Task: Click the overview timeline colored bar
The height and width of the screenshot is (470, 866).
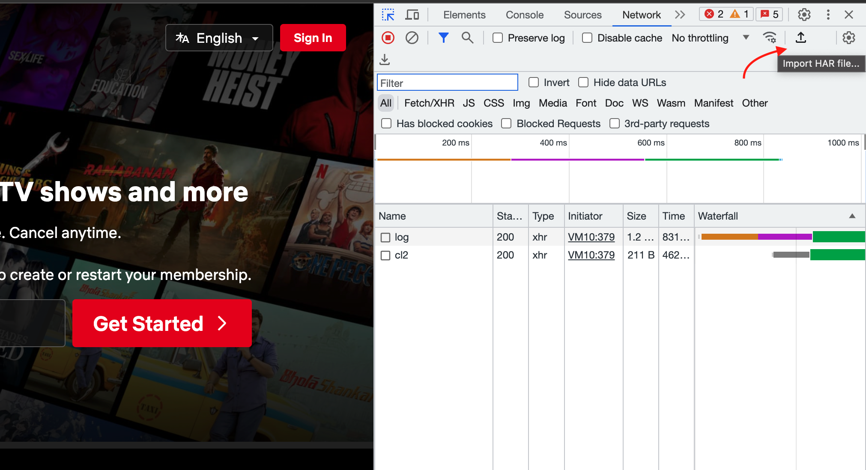Action: point(579,160)
